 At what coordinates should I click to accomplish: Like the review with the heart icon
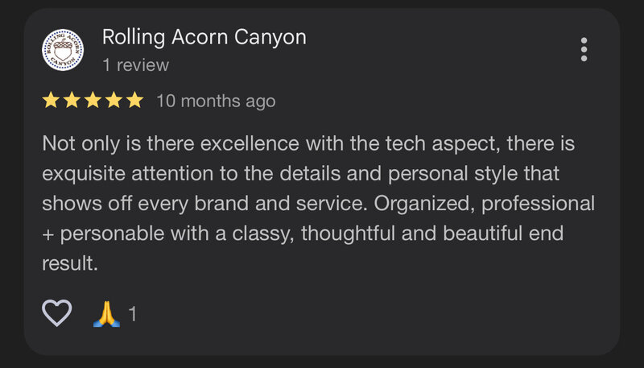(56, 313)
